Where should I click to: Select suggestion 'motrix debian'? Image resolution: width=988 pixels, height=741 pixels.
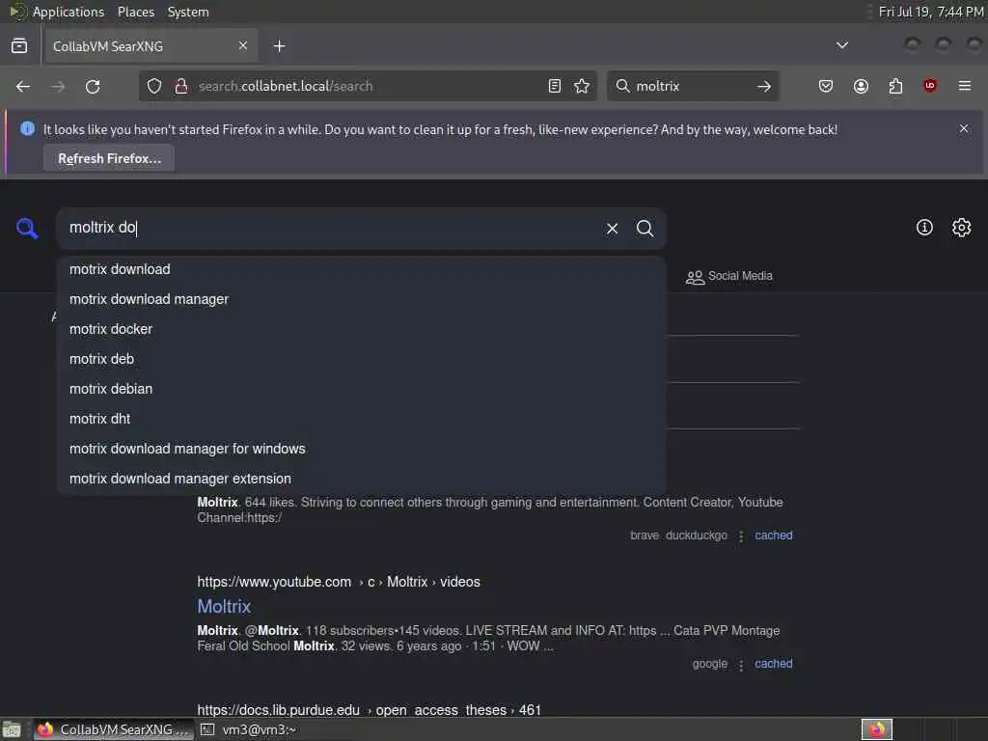[x=361, y=389]
